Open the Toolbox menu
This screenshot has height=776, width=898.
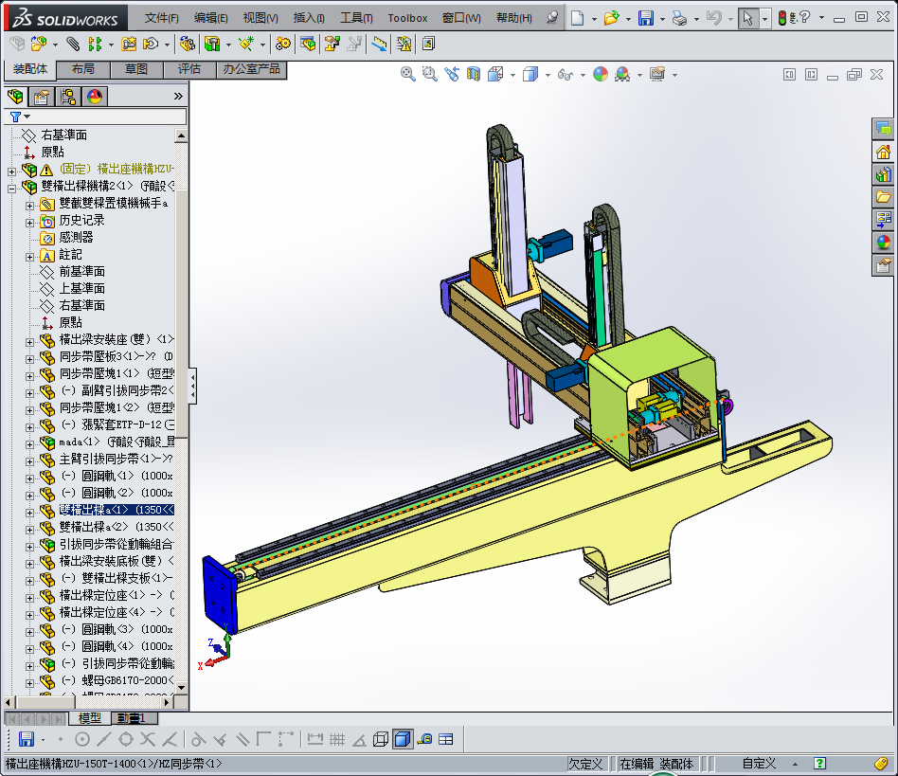(407, 18)
